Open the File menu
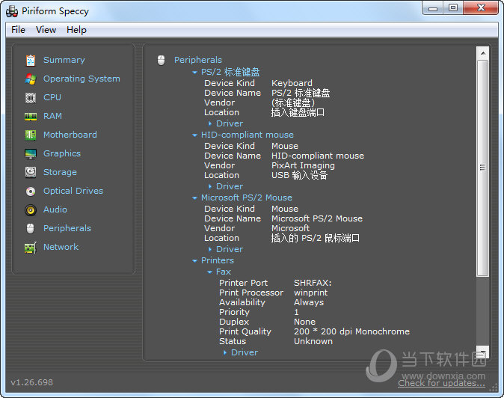Screen dimensions: 504x398 coord(18,30)
